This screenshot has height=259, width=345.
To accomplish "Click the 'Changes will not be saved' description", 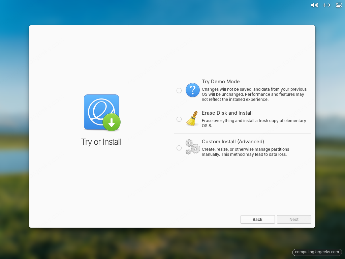I will pos(254,94).
